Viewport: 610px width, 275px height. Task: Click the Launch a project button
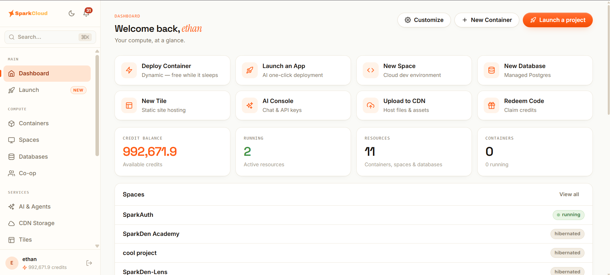click(x=558, y=20)
